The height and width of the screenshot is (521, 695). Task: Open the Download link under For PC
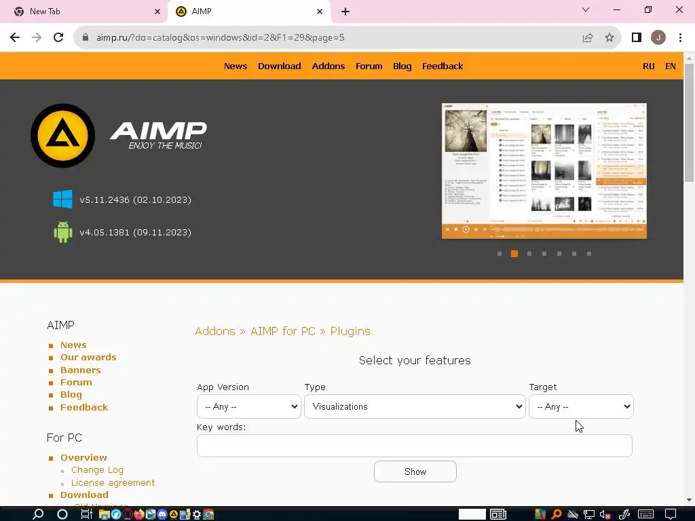(x=84, y=495)
